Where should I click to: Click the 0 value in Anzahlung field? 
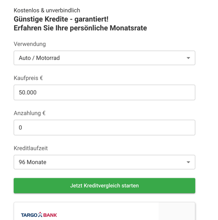pyautogui.click(x=20, y=128)
